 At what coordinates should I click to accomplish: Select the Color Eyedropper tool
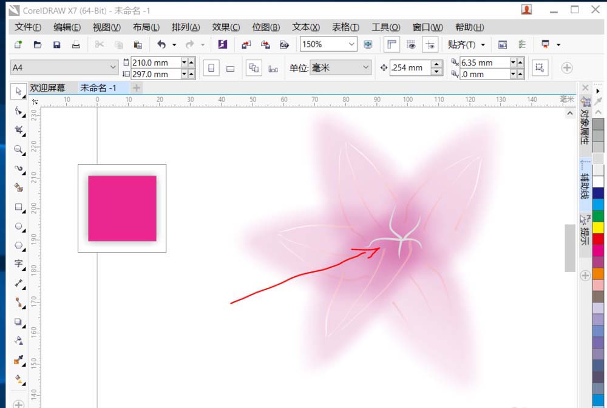pyautogui.click(x=19, y=360)
